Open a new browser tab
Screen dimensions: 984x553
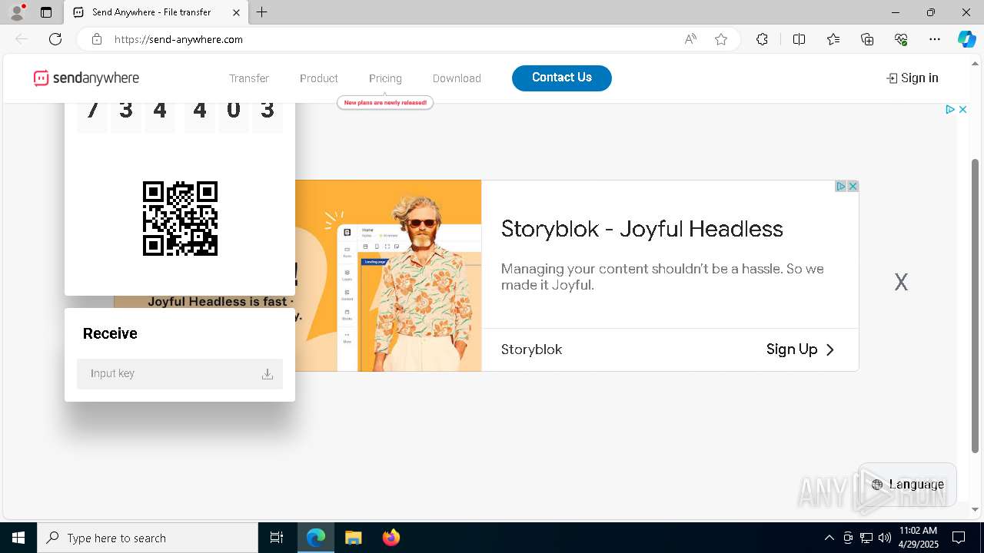(262, 12)
